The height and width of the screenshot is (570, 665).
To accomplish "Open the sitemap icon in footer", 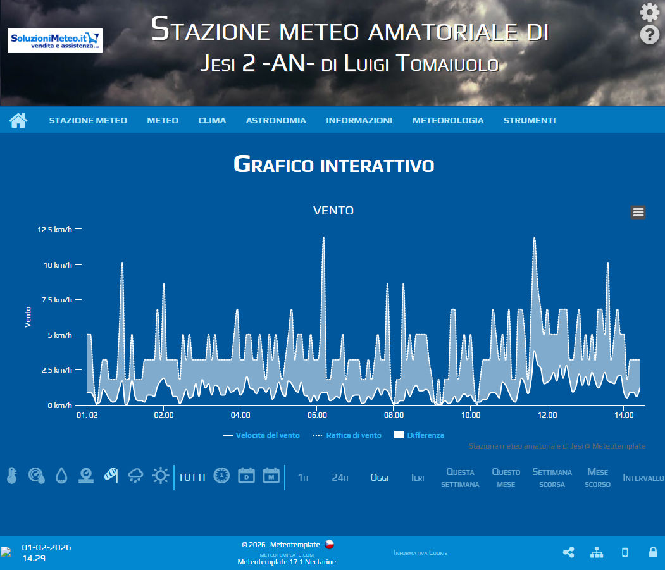I will pyautogui.click(x=597, y=552).
